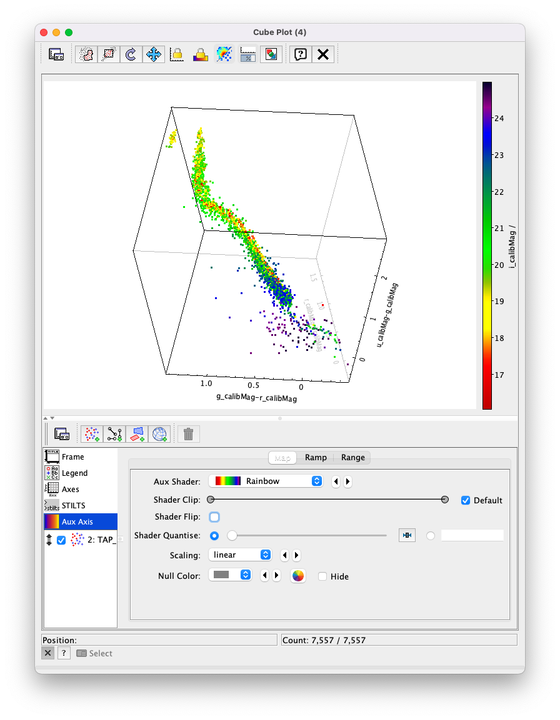560x720 pixels.
Task: Enable Shader Flip
Action: click(x=214, y=517)
